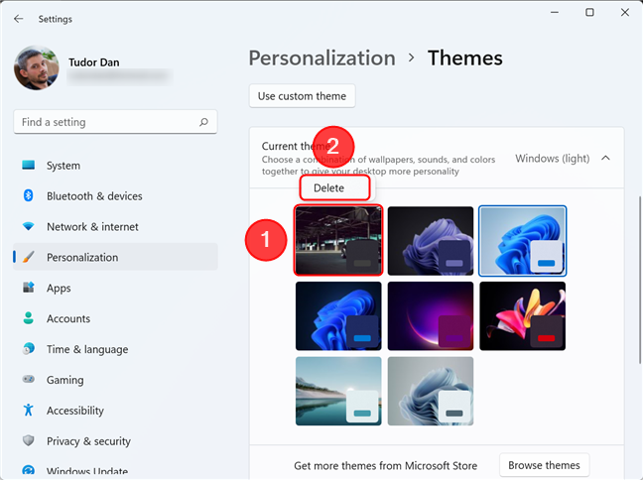643x480 pixels.
Task: Select the colorful flower theme
Action: [522, 315]
